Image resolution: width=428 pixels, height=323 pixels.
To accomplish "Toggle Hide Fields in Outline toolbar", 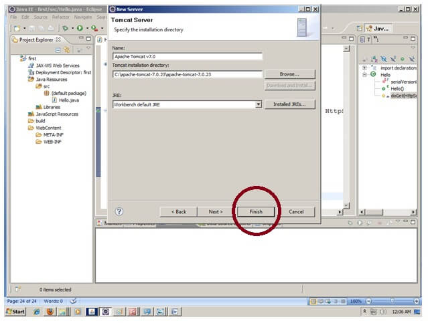I will (384, 59).
